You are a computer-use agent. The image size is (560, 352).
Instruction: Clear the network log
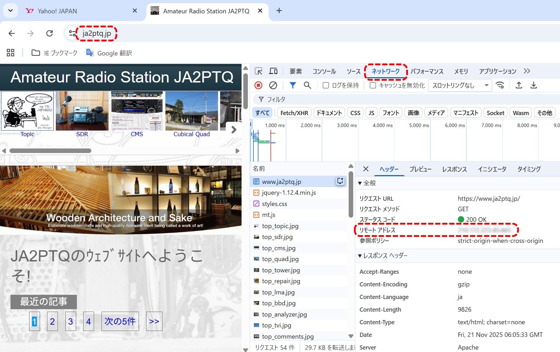[x=273, y=85]
